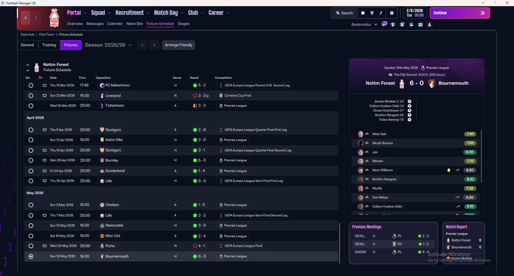Open the News Site tab
Viewport: 514px width, 276px height.
click(x=135, y=24)
